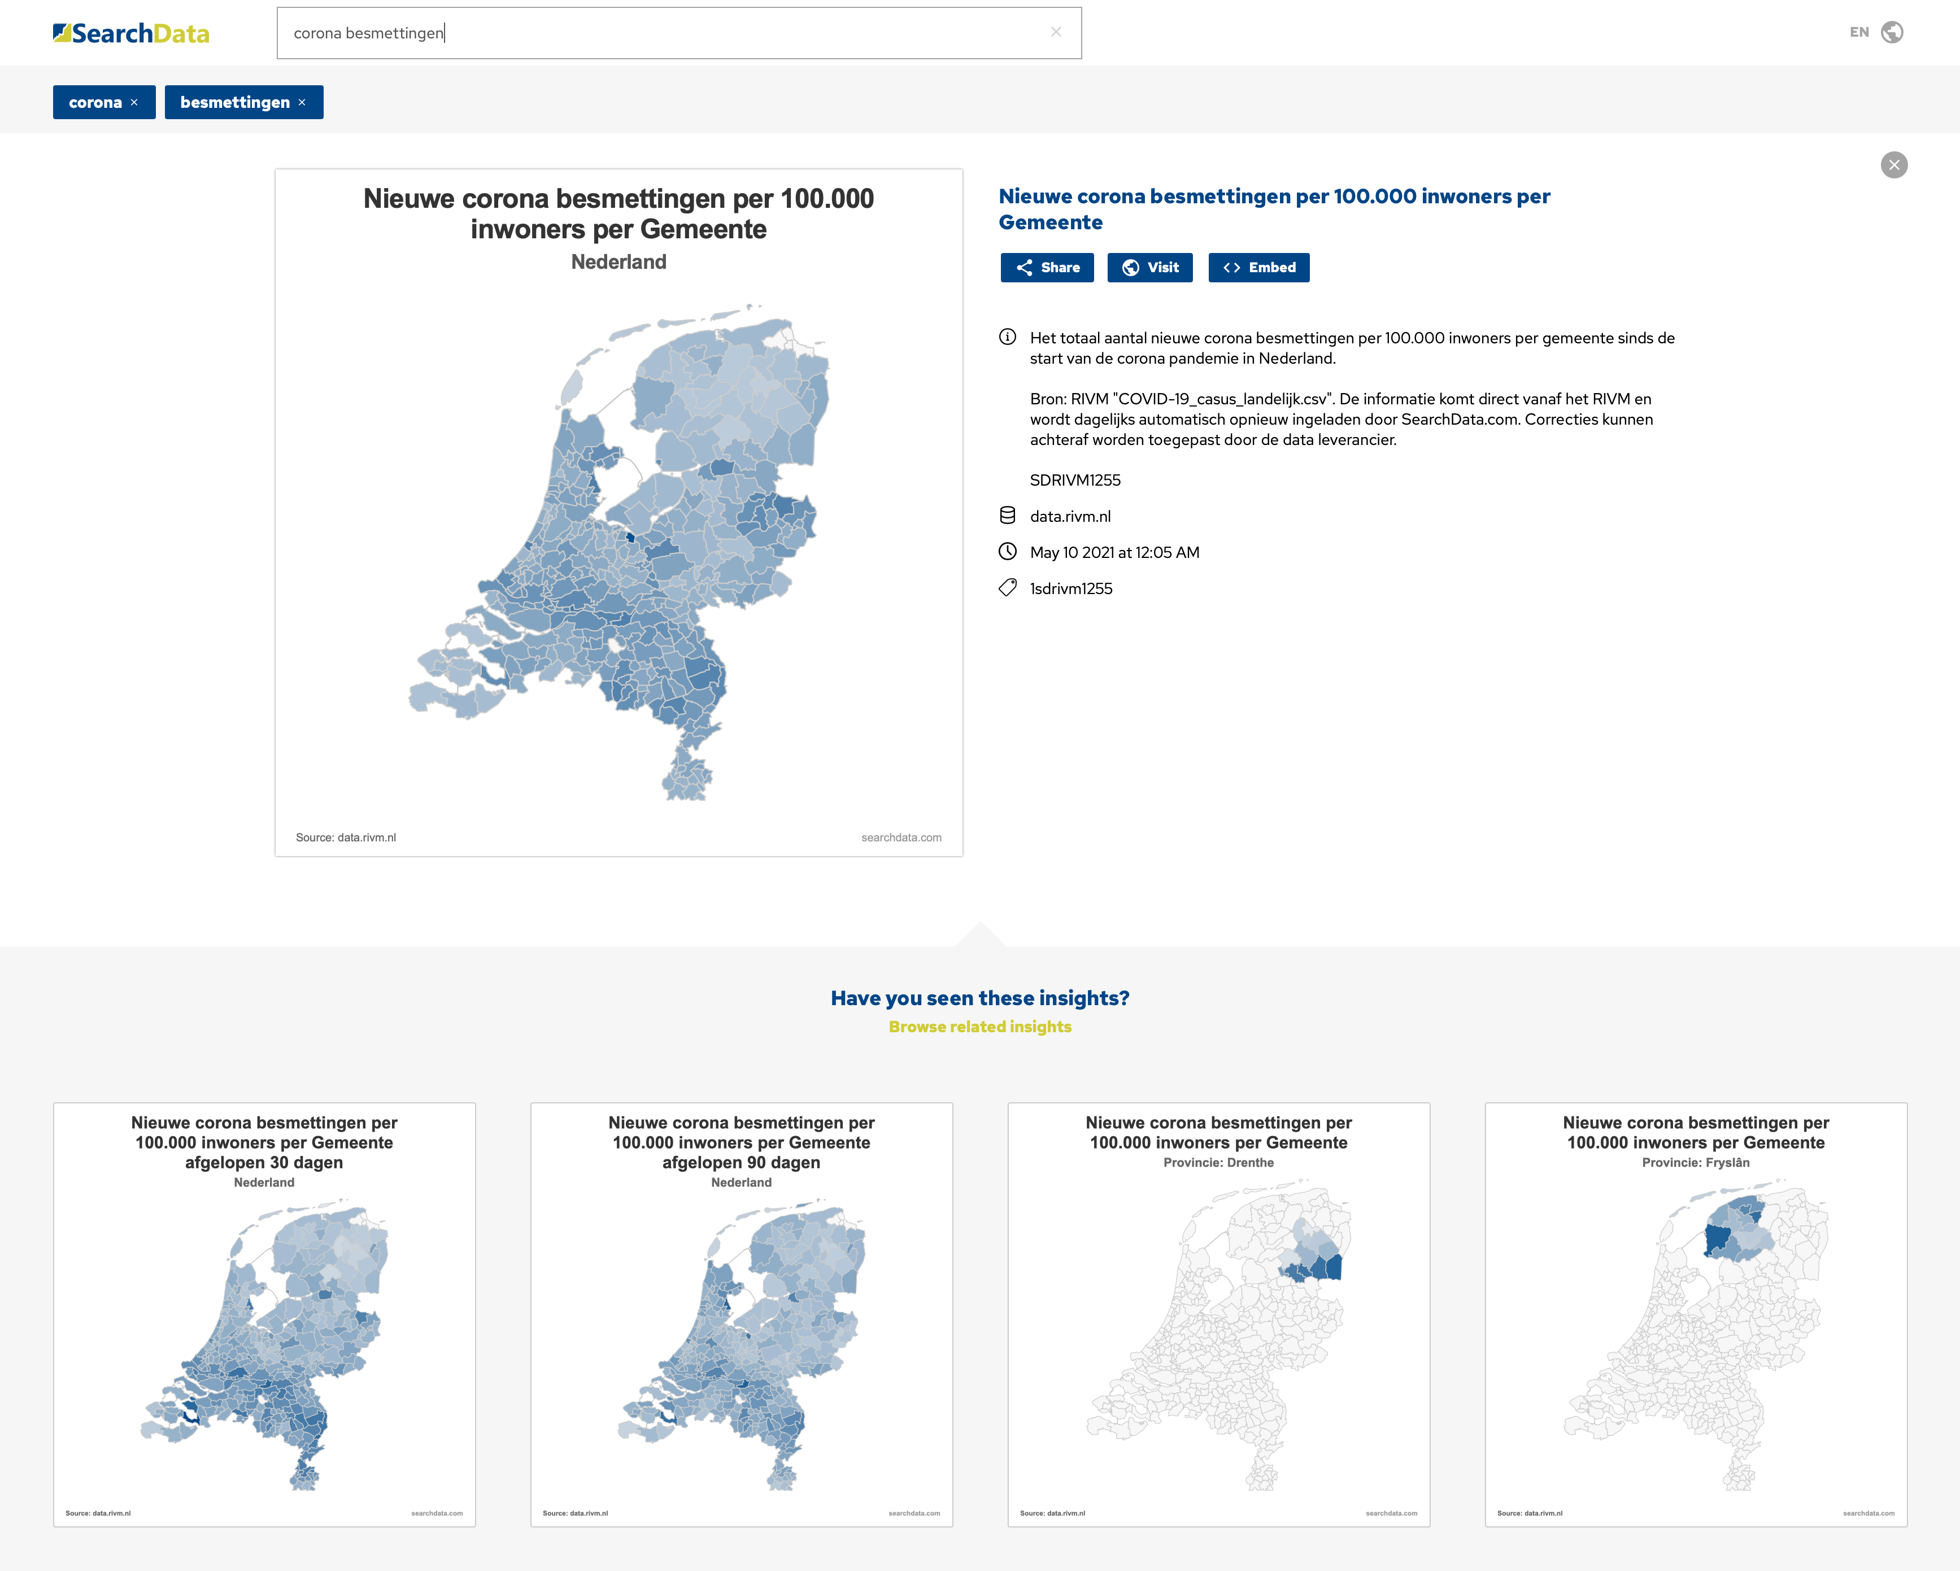The image size is (1960, 1571).
Task: Click the globe icon beside EN
Action: 1893,32
